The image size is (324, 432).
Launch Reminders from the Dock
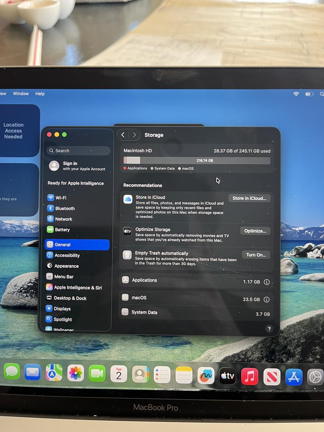click(162, 375)
